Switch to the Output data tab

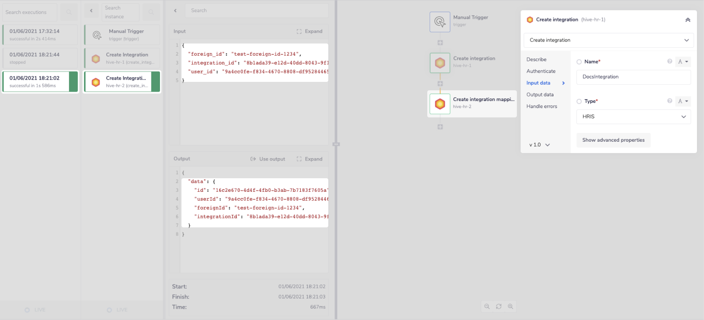(540, 95)
